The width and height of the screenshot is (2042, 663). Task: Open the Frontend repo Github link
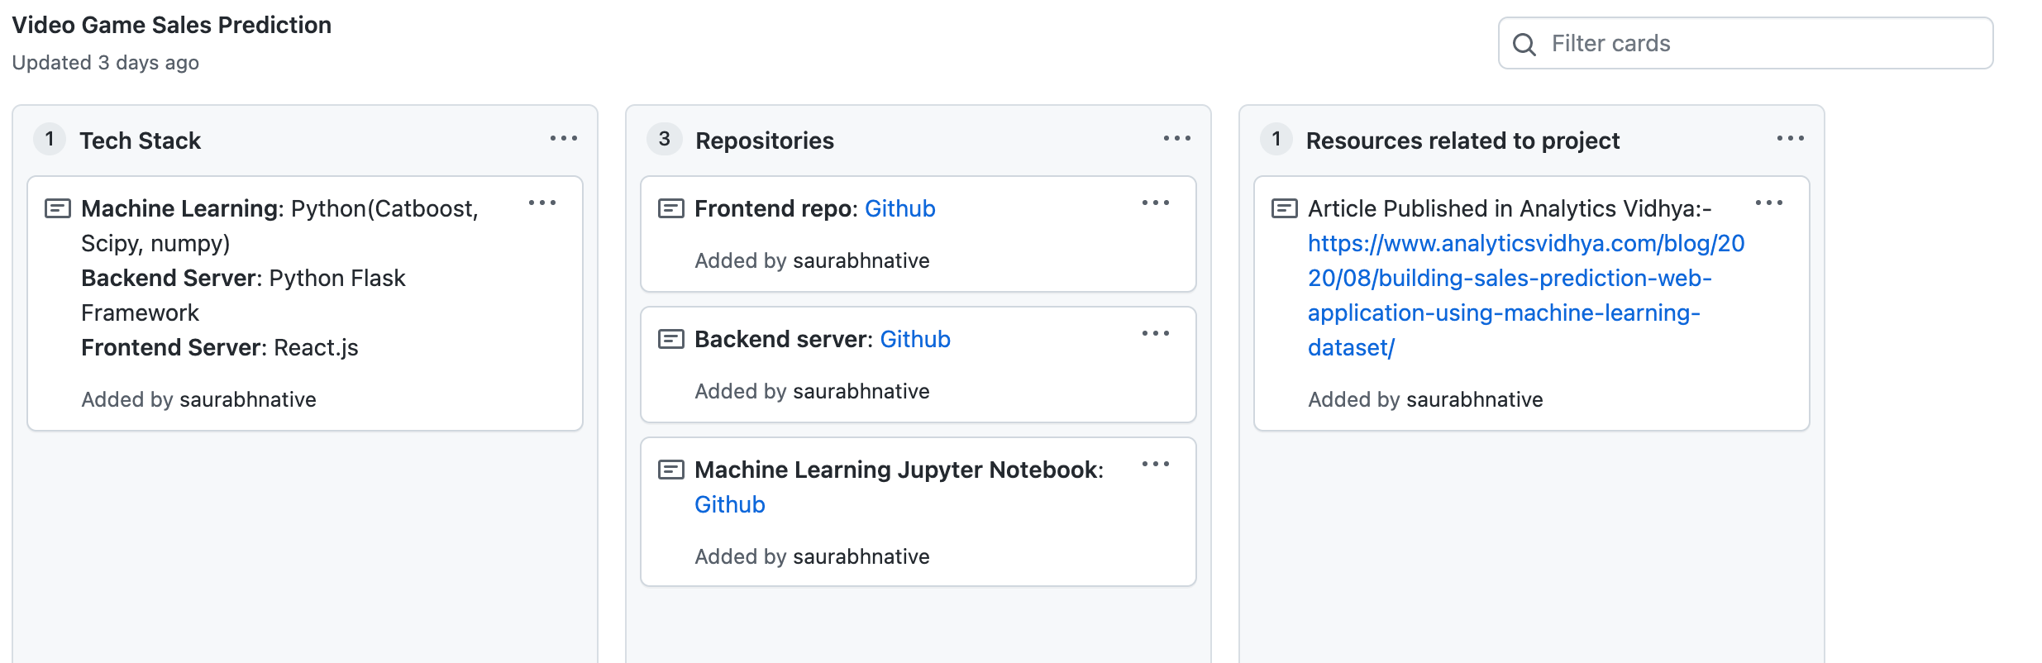click(899, 208)
